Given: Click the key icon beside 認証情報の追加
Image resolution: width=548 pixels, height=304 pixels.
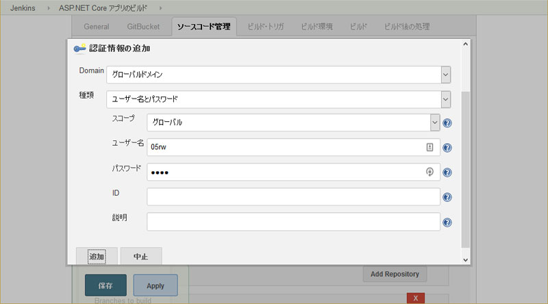Looking at the screenshot, I should [x=79, y=48].
